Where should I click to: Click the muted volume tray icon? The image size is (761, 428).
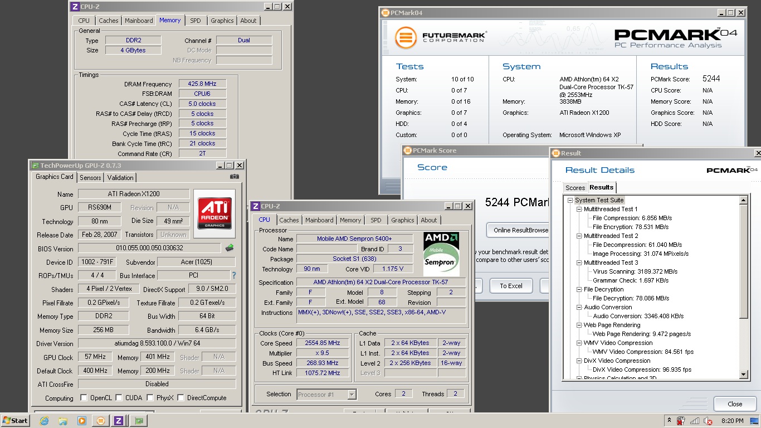708,421
